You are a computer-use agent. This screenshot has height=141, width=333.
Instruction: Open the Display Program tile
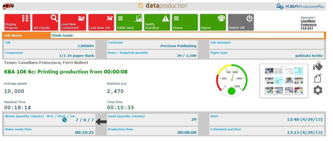coord(17,22)
